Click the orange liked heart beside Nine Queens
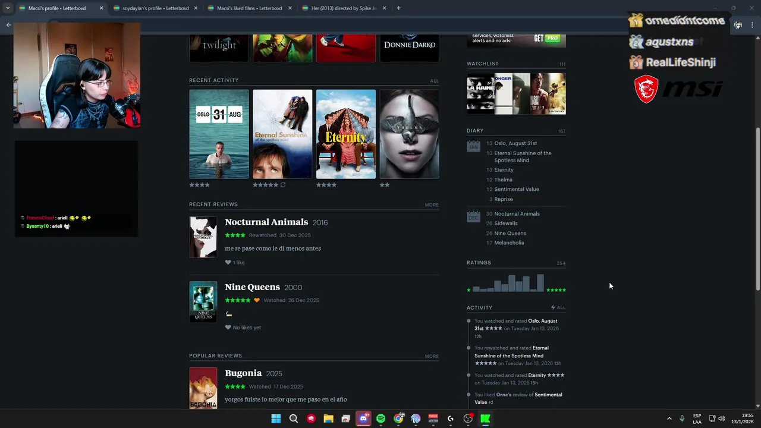The image size is (761, 428). [x=257, y=300]
